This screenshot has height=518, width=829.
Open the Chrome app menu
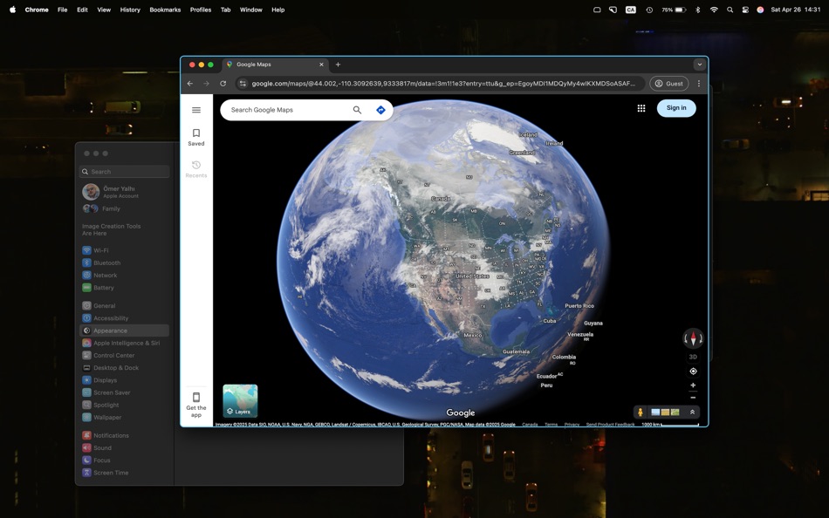37,10
